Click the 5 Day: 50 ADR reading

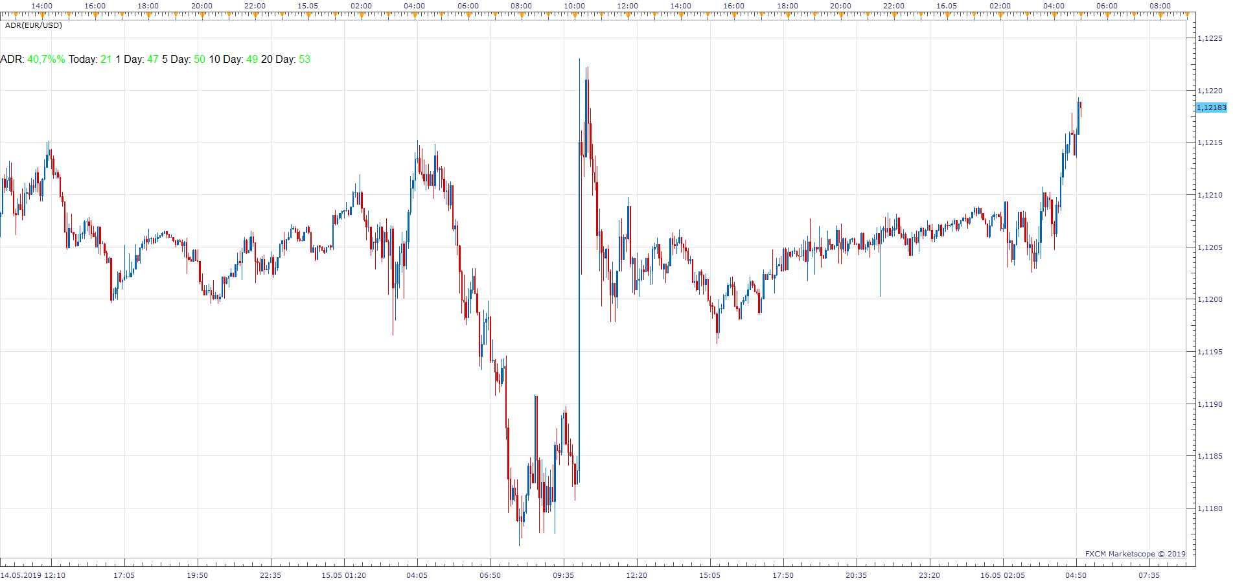tap(183, 60)
